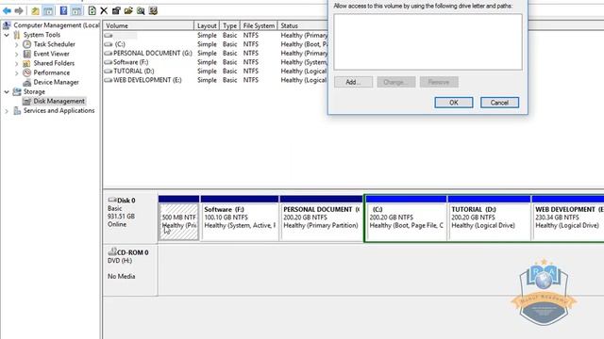
Task: Click the Explore magnifier icon in toolbar
Action: point(141,10)
